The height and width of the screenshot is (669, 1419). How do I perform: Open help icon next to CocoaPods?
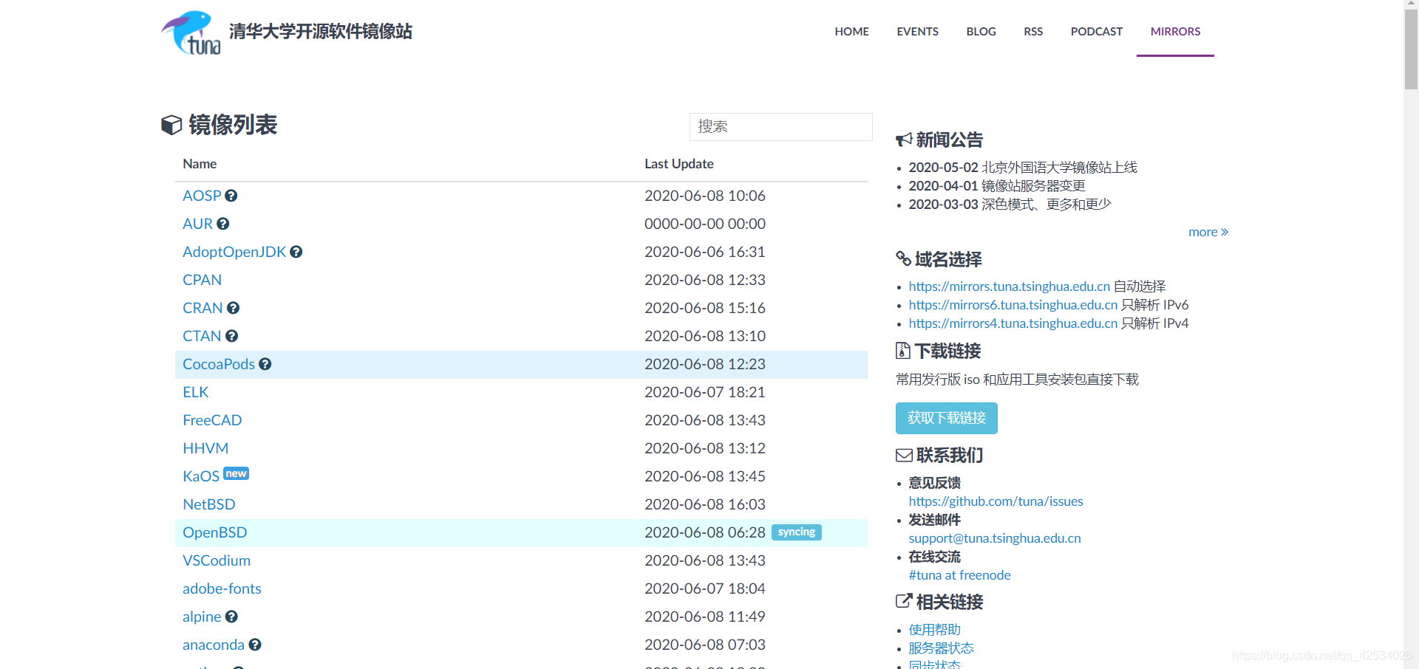point(265,364)
